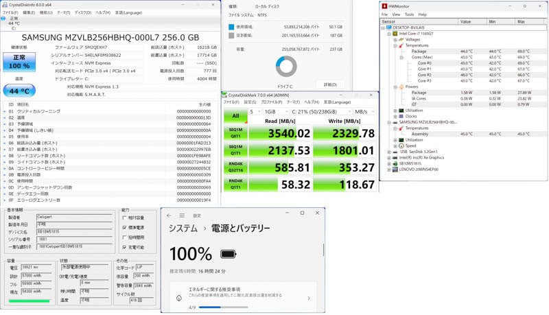Click the Clocks chip icon in HWMonitor
Screen dimensions: 549x315
click(401, 116)
